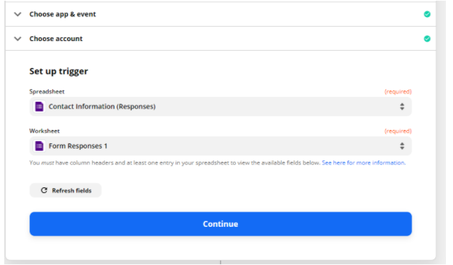Click the Set up trigger heading
The image size is (453, 265).
(59, 71)
